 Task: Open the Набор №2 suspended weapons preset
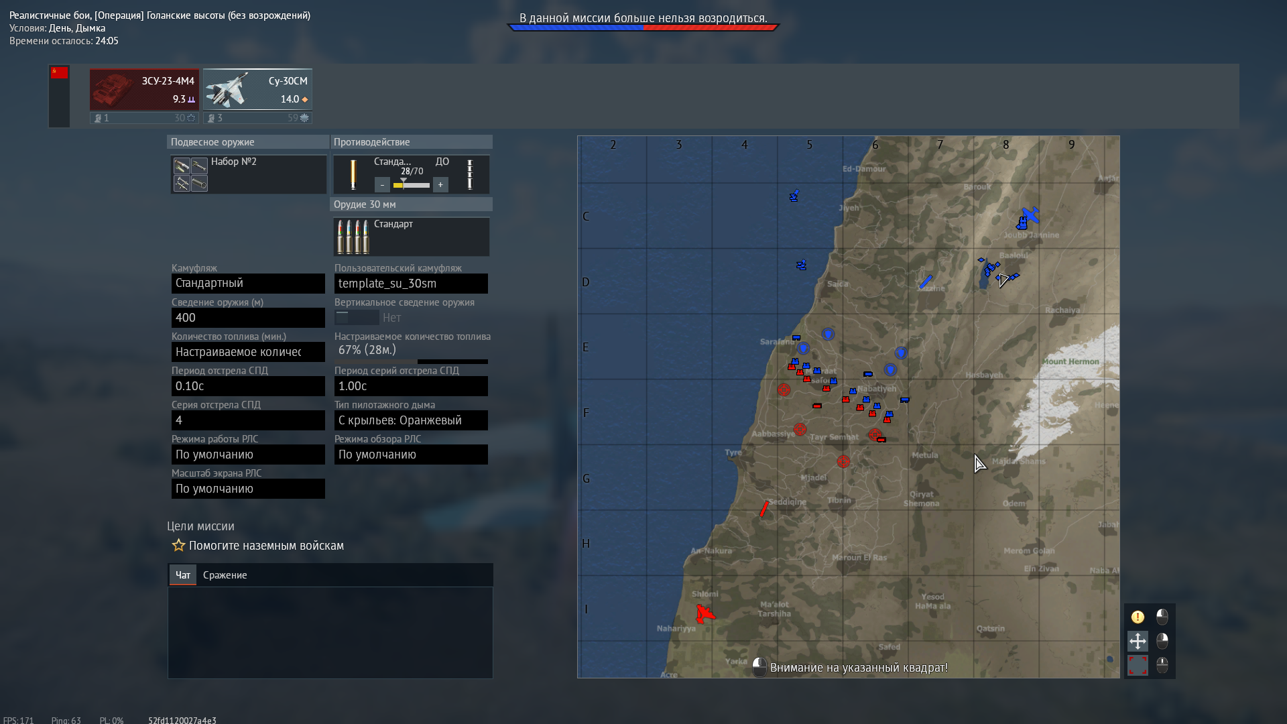[x=248, y=174]
